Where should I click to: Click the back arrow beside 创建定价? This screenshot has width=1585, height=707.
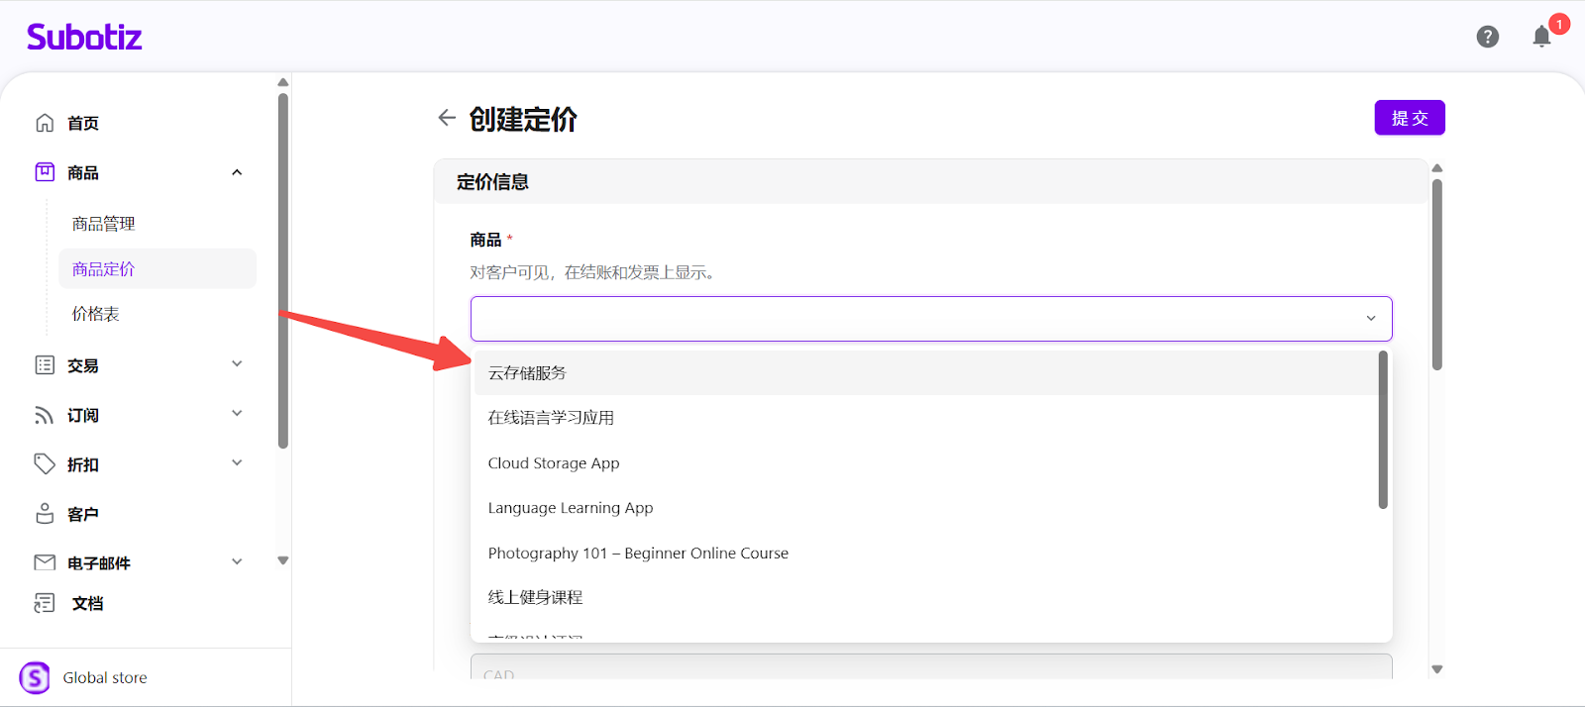tap(447, 118)
